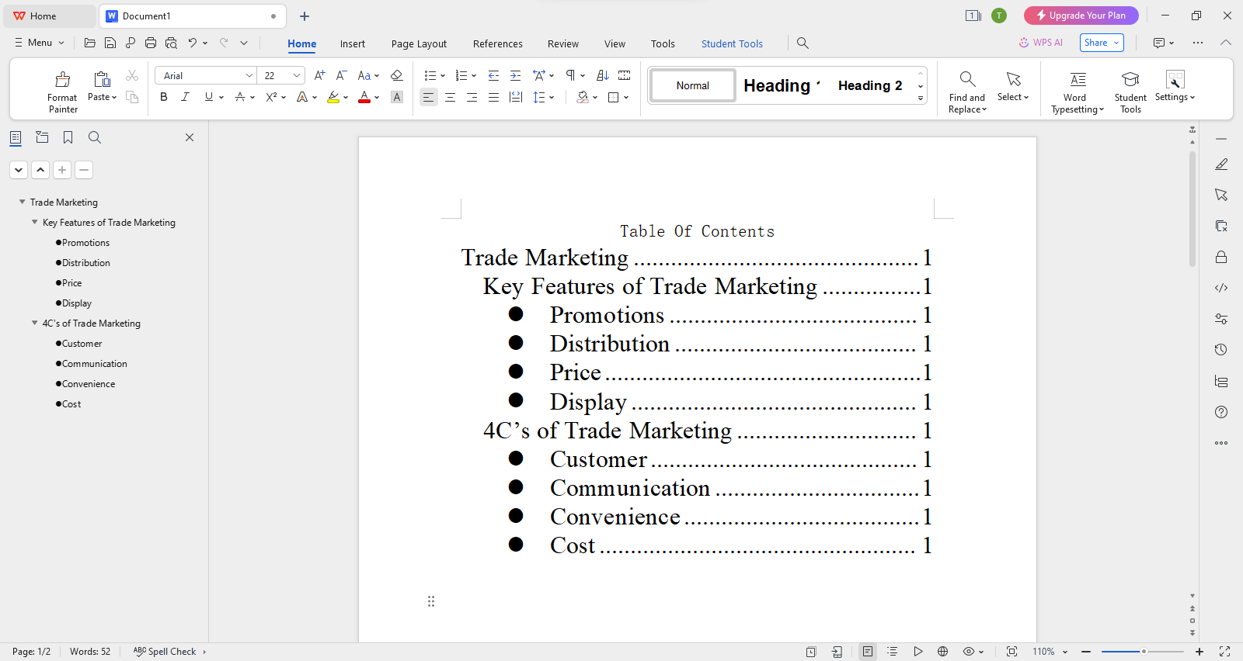Click the Clear Formatting eraser icon
The width and height of the screenshot is (1243, 661).
coord(396,75)
